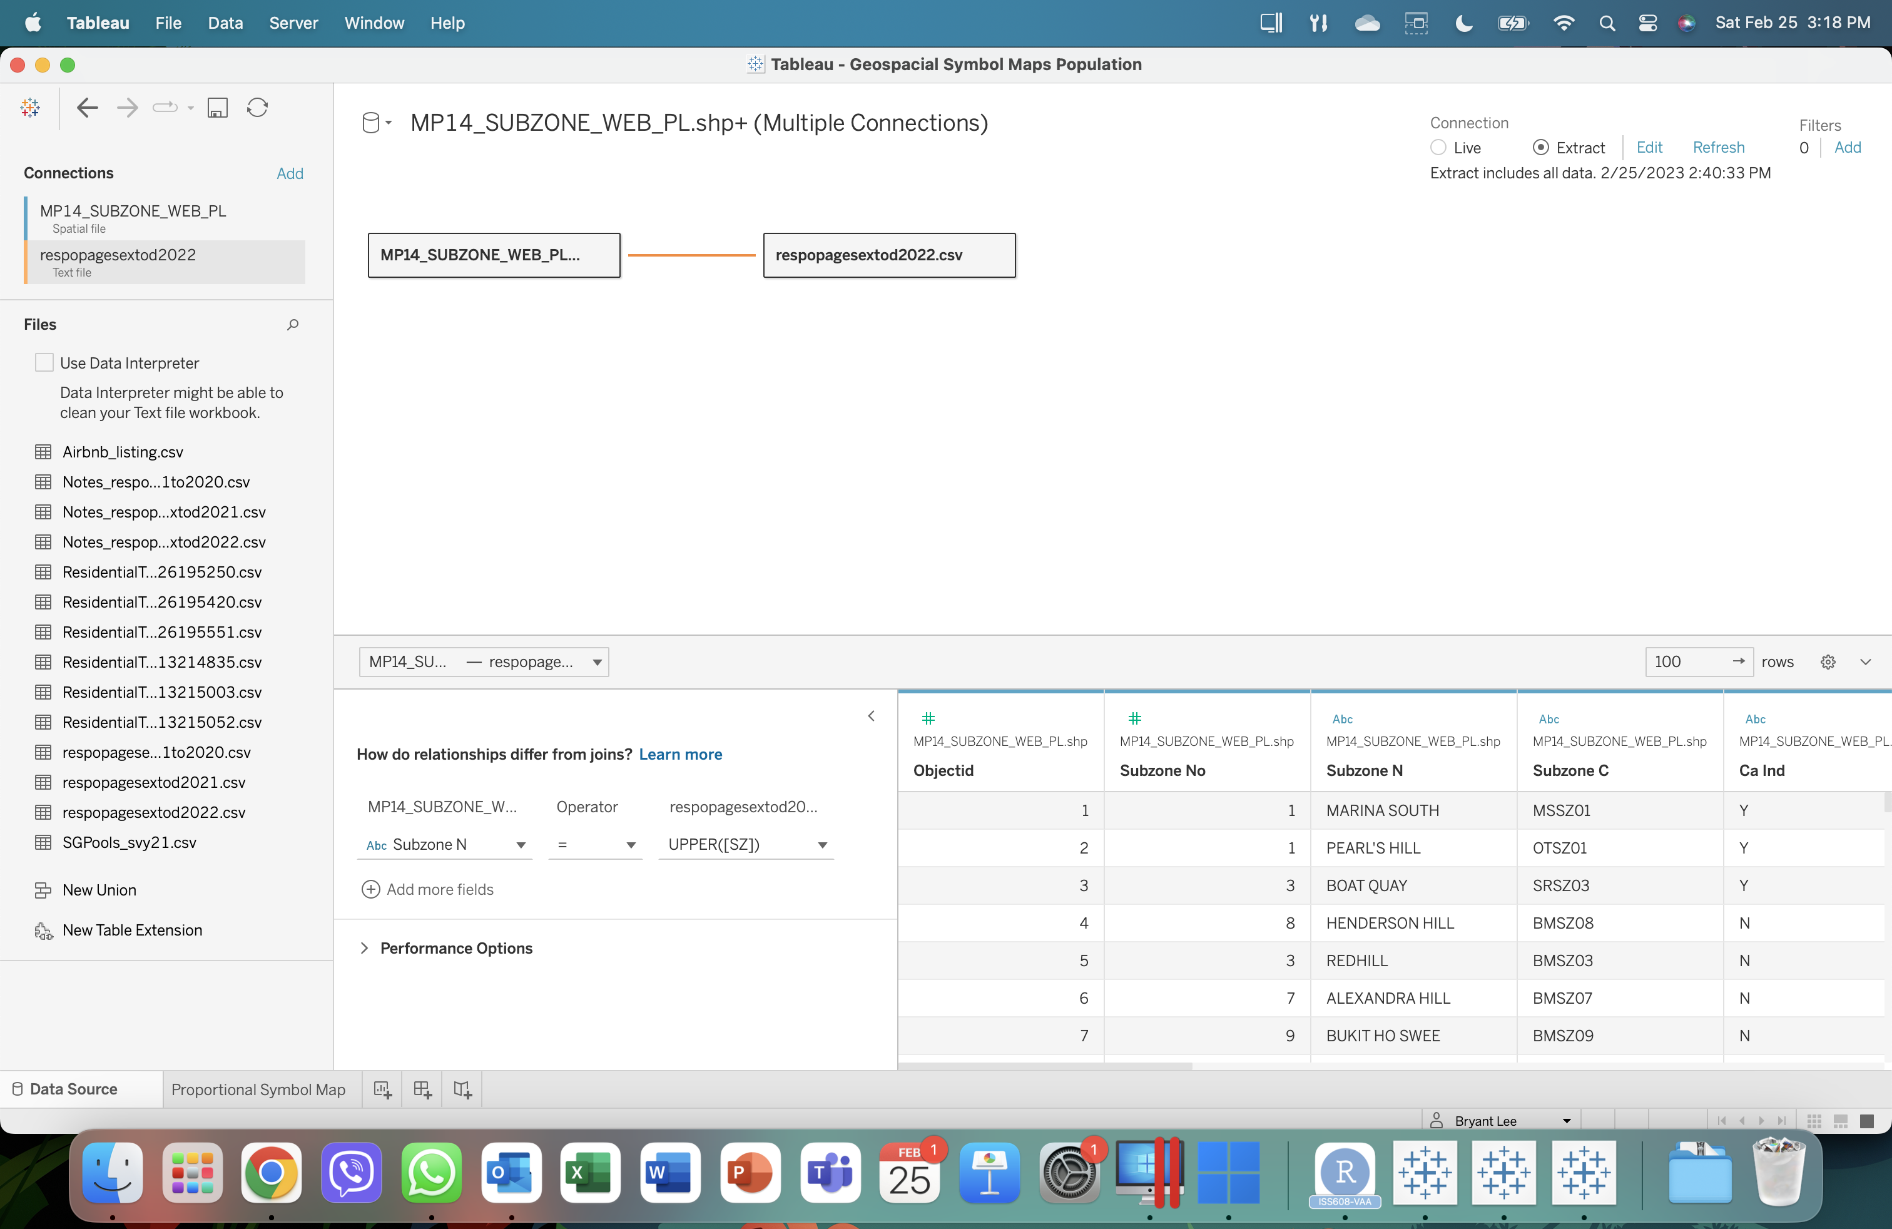Open the UPPER([SZ]) field dropdown
This screenshot has width=1892, height=1229.
[x=823, y=845]
